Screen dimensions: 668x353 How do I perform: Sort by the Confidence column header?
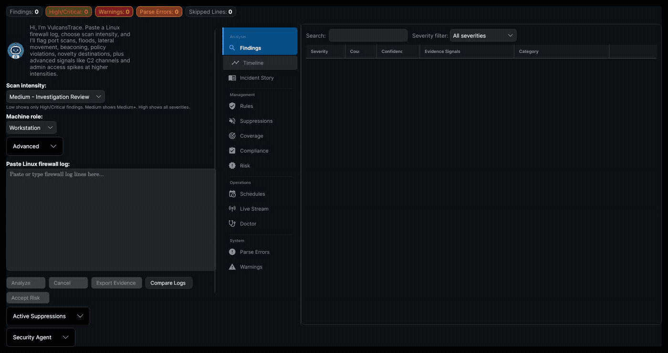coord(398,51)
